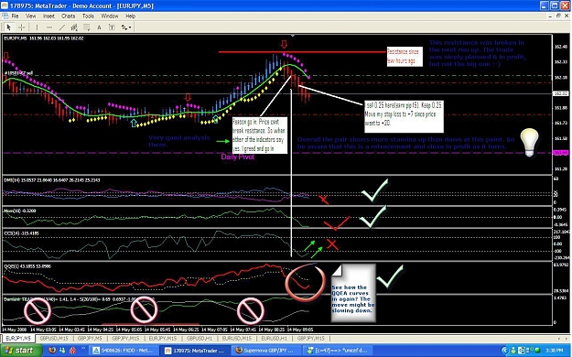
Task: Open the Insert menu
Action: click(49, 16)
